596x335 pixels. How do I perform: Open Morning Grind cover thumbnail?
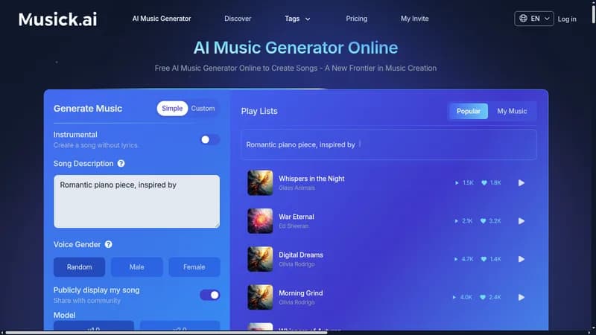point(260,297)
